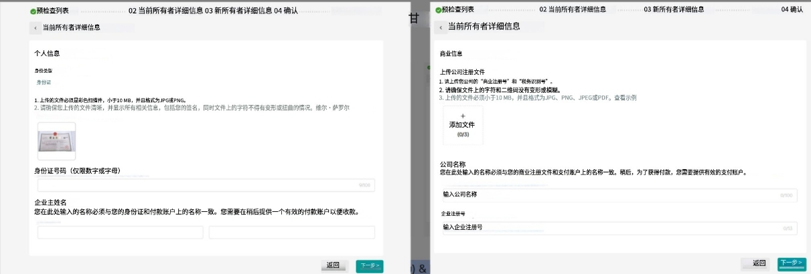Click 企业主姓名 label

pyautogui.click(x=50, y=202)
